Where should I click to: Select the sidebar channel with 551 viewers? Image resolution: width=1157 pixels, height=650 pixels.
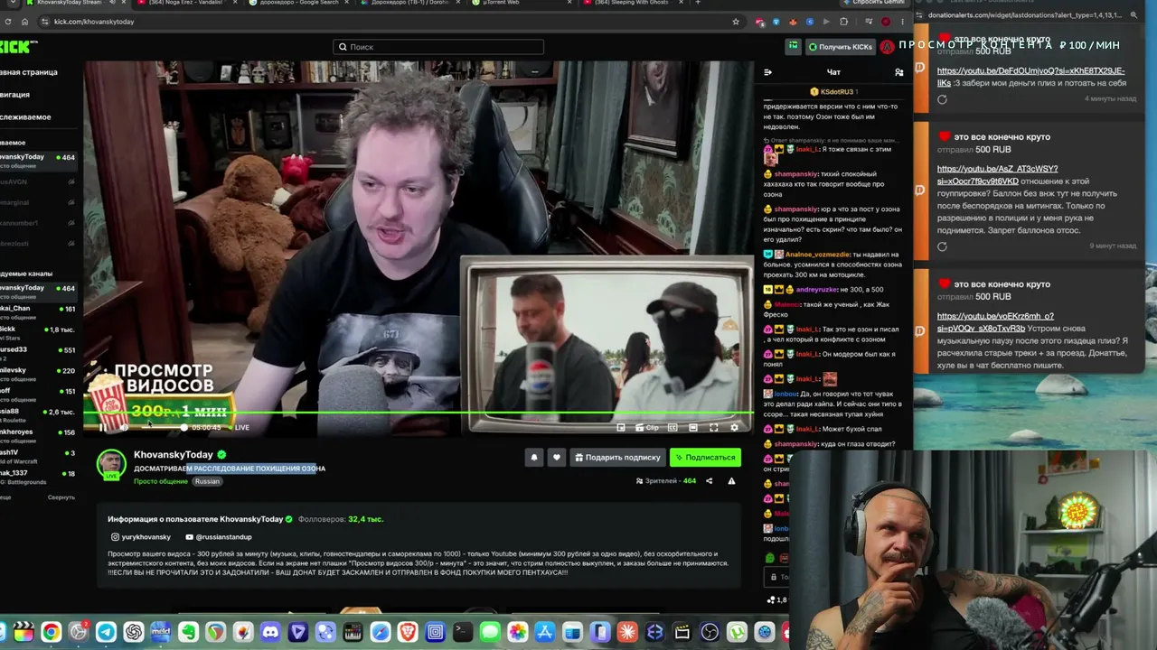[38, 353]
